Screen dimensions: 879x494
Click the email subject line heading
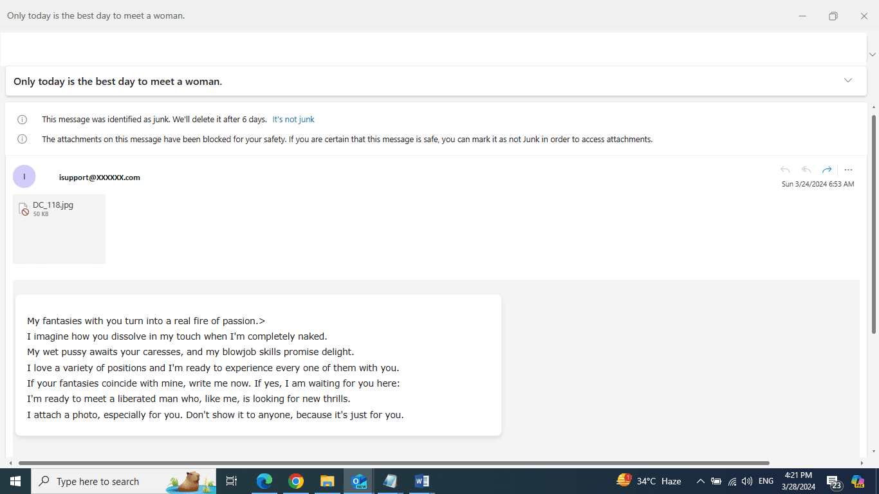(118, 82)
